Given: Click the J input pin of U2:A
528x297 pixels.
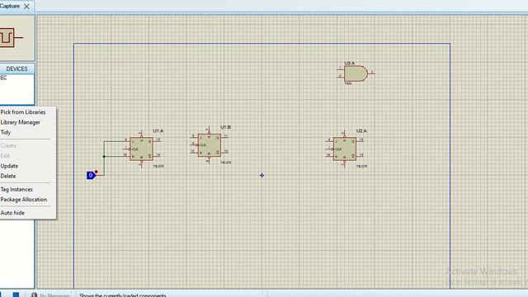Looking at the screenshot, I should coord(330,141).
